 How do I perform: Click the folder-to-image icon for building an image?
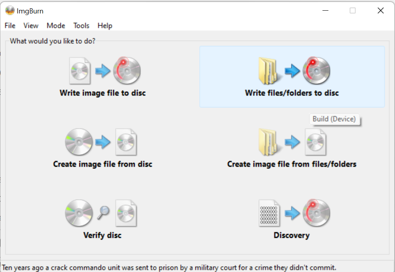[292, 142]
